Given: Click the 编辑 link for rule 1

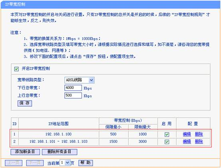Looking at the screenshot, I should [187, 134].
